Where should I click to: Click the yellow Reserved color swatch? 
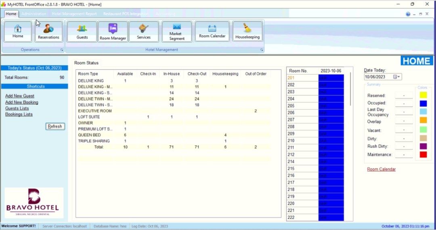click(423, 95)
